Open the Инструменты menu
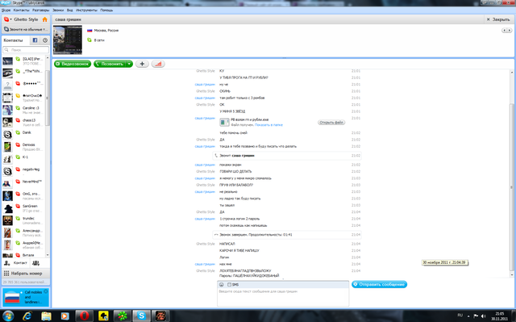516x322 pixels. click(x=87, y=10)
